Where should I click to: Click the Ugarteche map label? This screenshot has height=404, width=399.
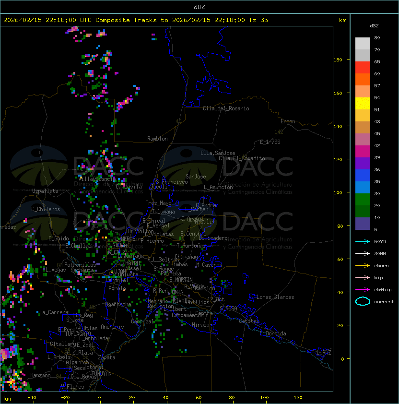118,304
